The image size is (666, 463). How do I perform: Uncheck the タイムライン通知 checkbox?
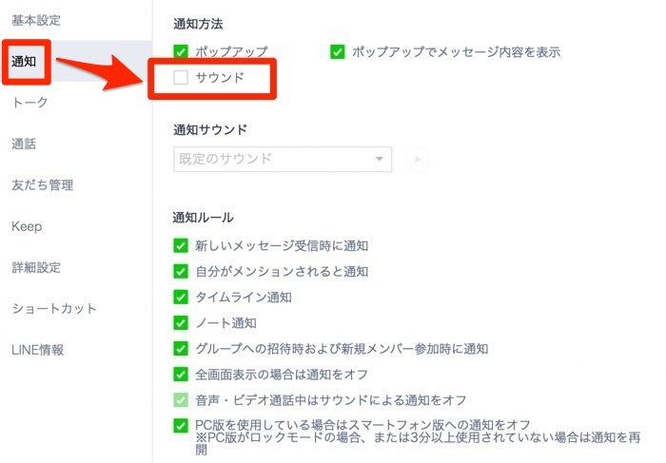[181, 297]
